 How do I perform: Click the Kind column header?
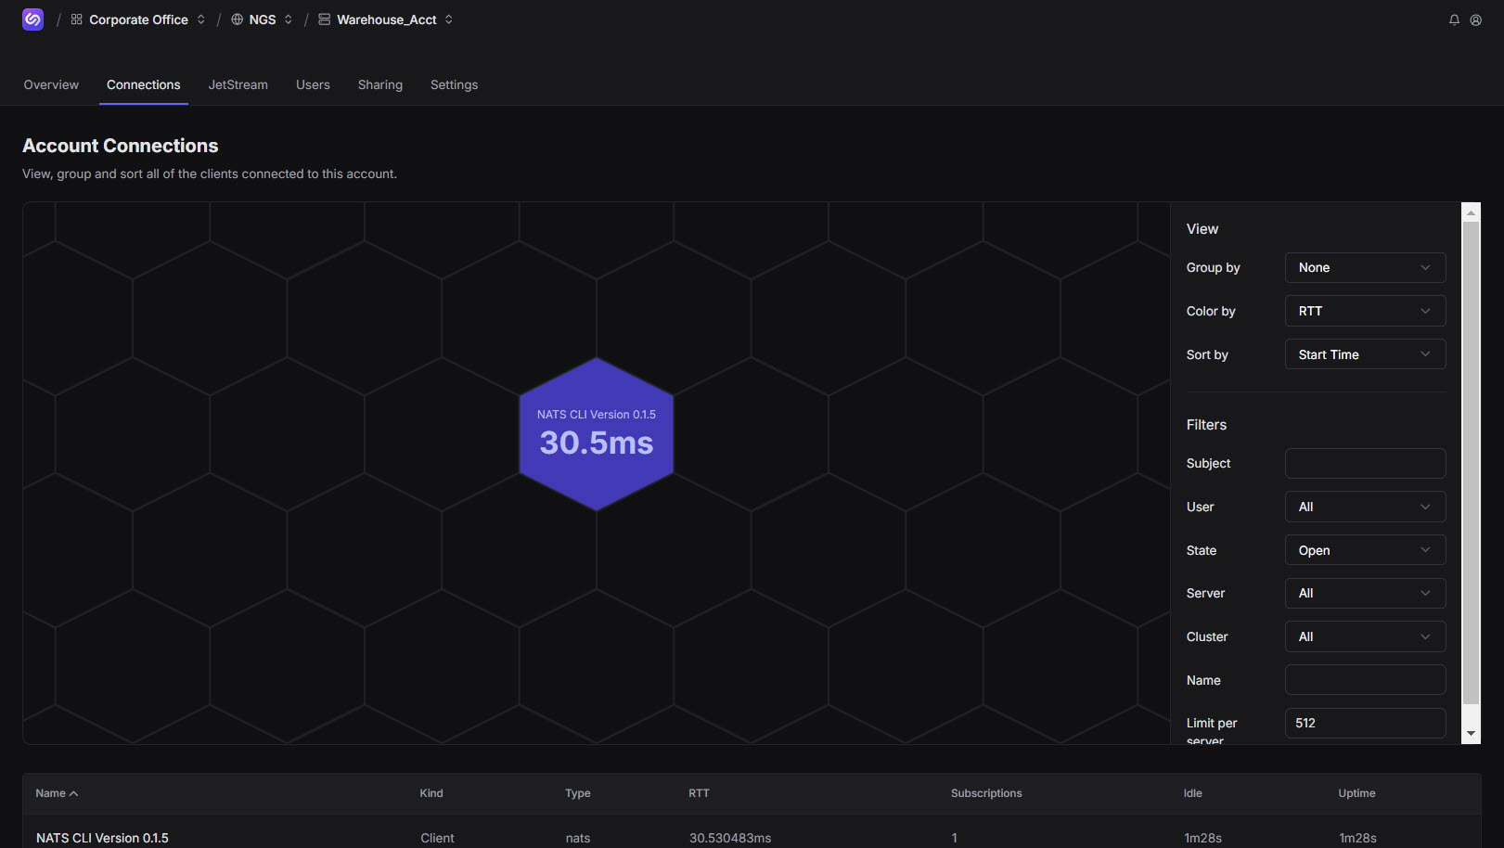tap(431, 793)
